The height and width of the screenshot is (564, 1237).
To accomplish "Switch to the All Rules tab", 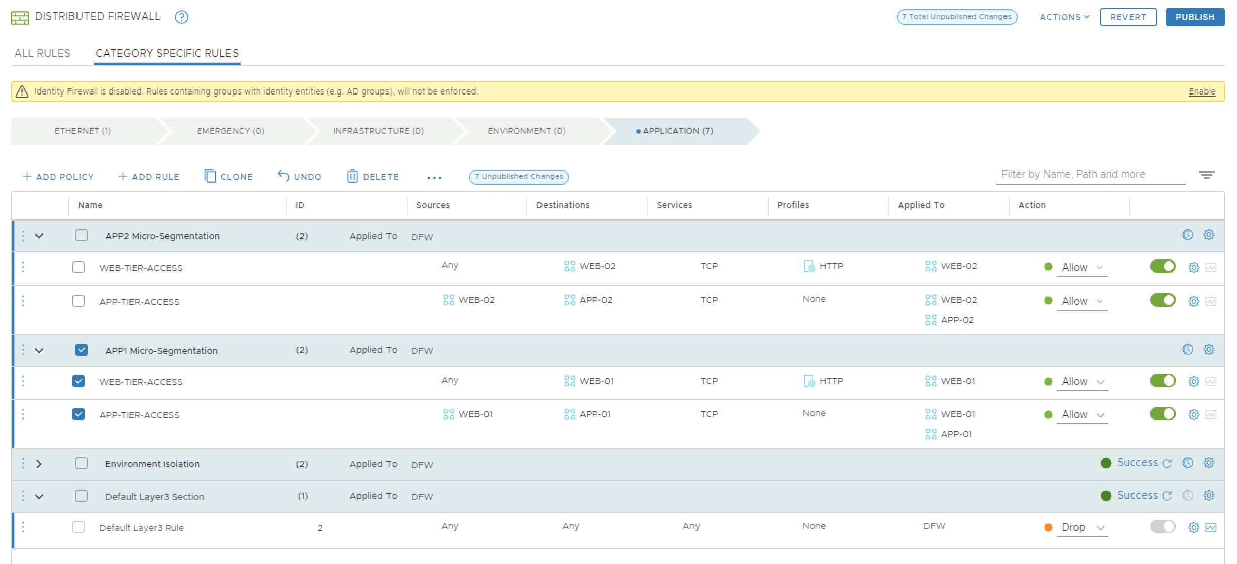I will point(42,53).
